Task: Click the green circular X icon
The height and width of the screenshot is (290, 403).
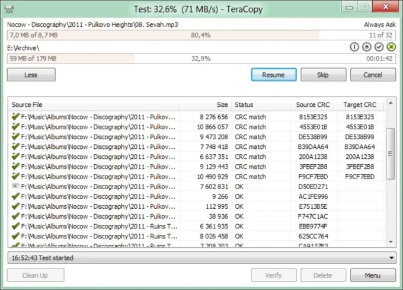Action: (391, 47)
